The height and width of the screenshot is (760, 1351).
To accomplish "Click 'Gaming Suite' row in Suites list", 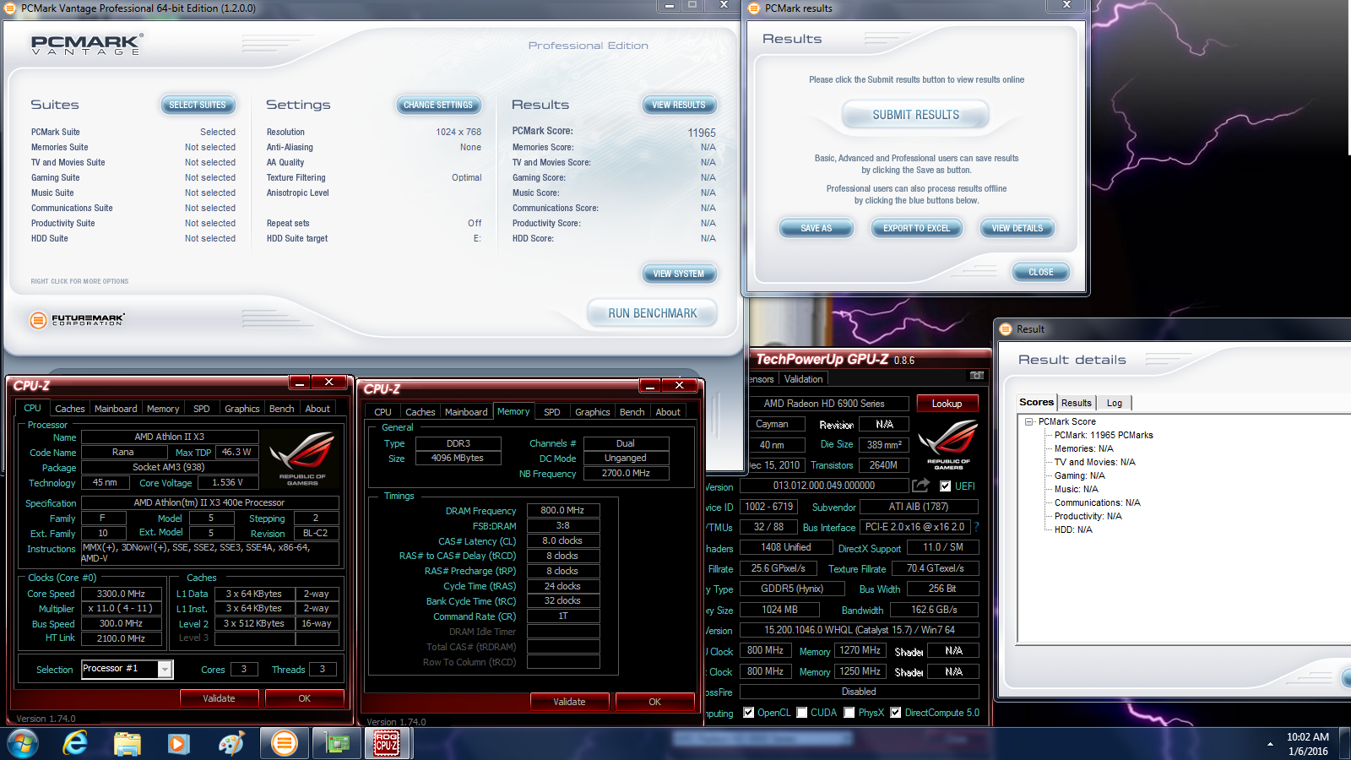I will tap(133, 177).
